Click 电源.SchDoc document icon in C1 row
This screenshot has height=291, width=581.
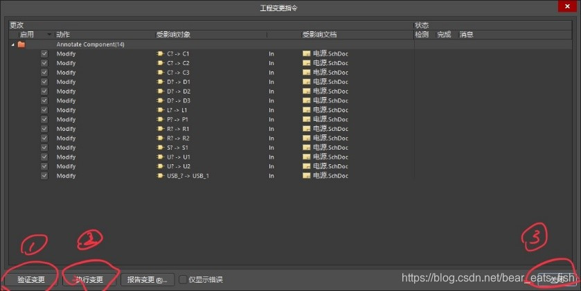coord(307,54)
